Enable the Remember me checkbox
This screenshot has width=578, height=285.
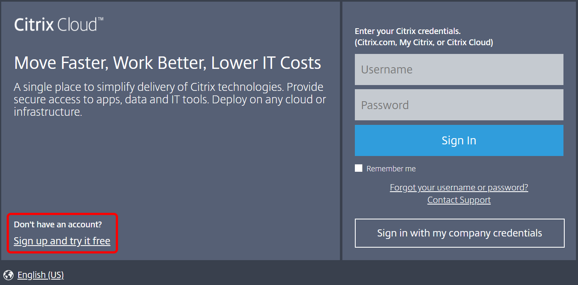point(359,168)
